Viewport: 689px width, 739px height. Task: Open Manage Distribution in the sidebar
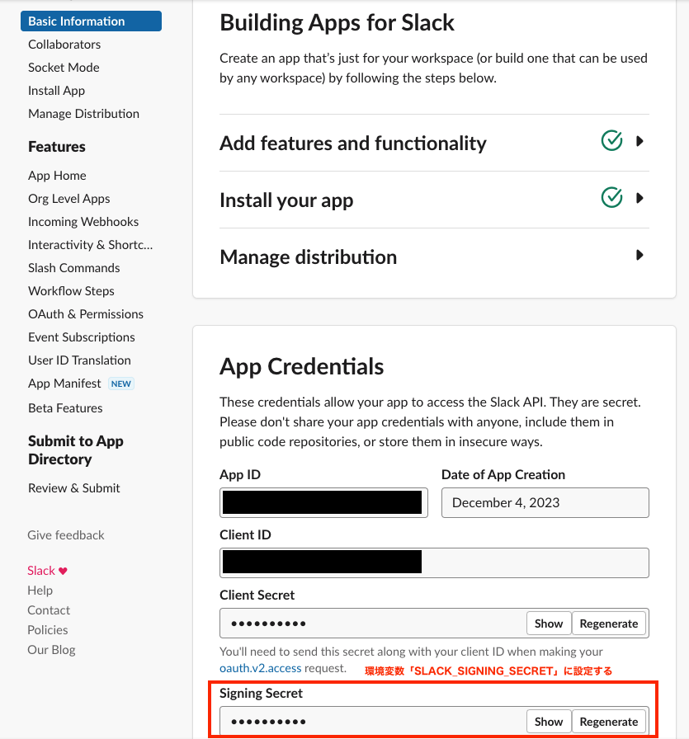(x=83, y=114)
